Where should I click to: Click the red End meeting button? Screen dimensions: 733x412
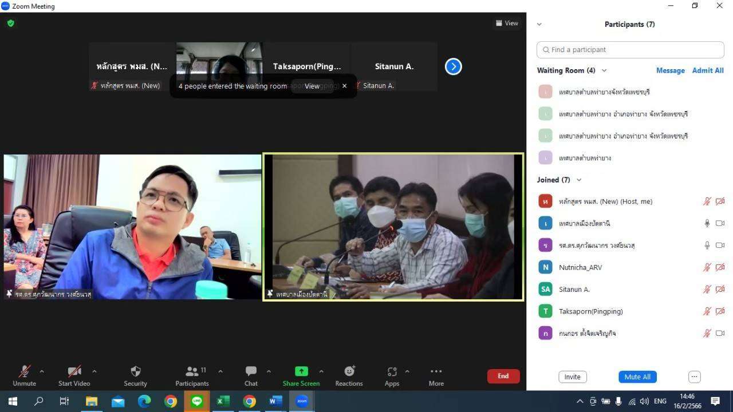(x=503, y=376)
